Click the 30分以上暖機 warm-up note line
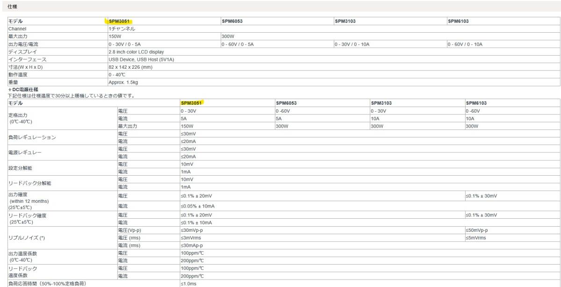 coord(72,96)
